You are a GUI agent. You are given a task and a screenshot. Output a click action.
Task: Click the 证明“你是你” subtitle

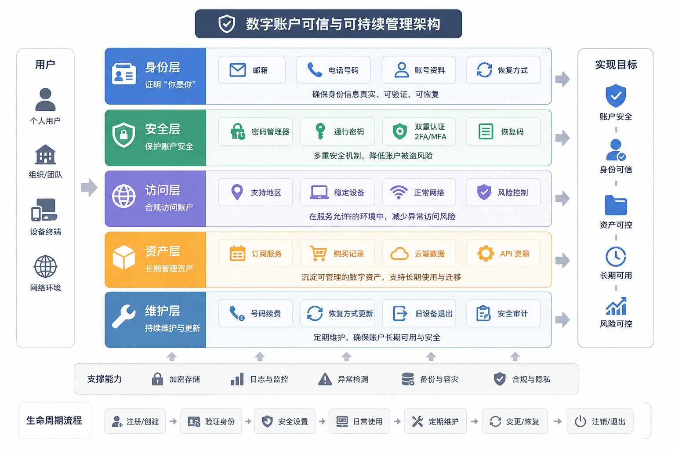coord(171,84)
